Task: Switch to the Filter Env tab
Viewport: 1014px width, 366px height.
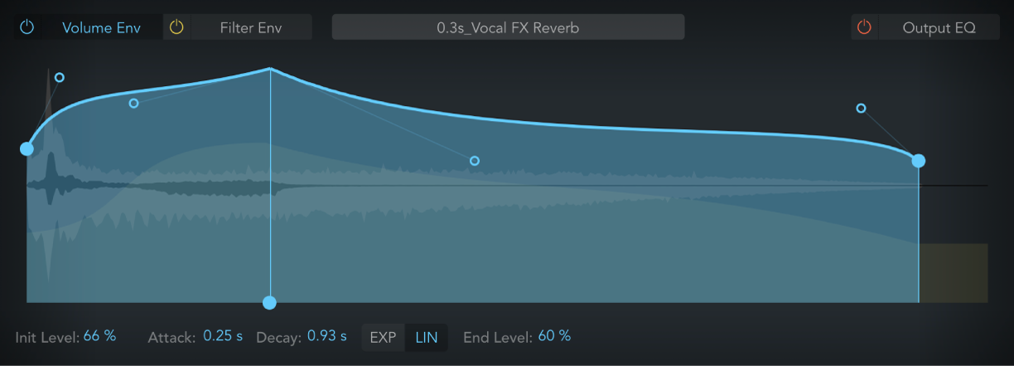Action: point(250,27)
